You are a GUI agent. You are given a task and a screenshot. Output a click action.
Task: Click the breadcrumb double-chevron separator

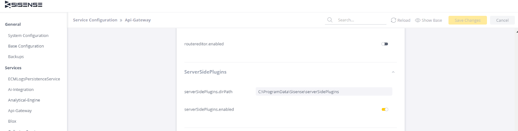(121, 20)
